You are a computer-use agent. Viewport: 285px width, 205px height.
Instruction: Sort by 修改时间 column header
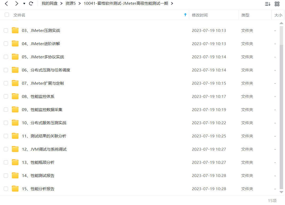click(x=199, y=15)
